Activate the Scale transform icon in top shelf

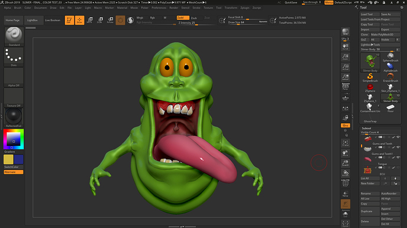click(x=100, y=20)
